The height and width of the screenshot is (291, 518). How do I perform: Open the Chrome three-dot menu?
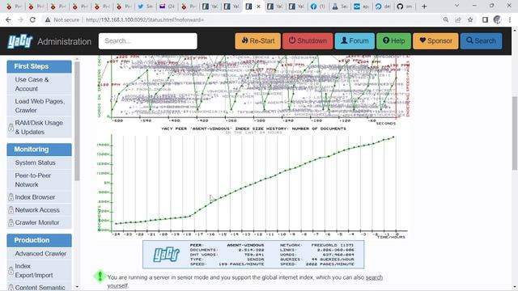[x=510, y=19]
